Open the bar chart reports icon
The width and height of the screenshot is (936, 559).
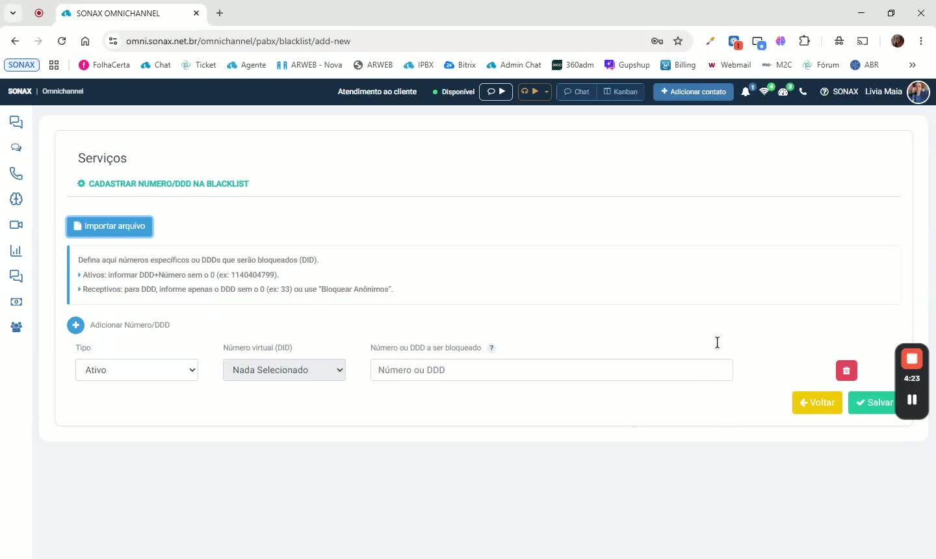coord(16,251)
